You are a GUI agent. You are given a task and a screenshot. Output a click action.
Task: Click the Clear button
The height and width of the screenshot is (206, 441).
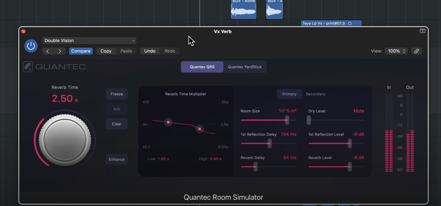(117, 124)
